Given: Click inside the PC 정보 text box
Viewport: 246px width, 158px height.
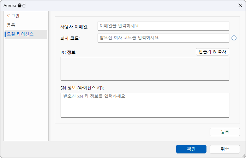Looking at the screenshot, I should coord(145,69).
